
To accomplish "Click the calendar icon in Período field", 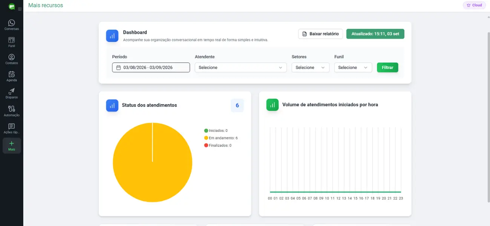I will (118, 67).
